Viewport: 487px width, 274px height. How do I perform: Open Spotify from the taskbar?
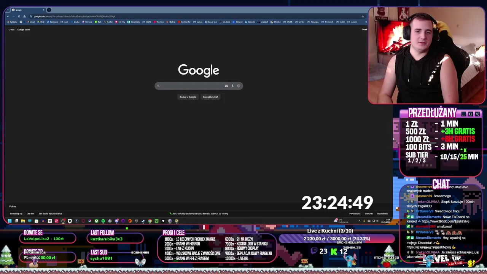(x=103, y=221)
